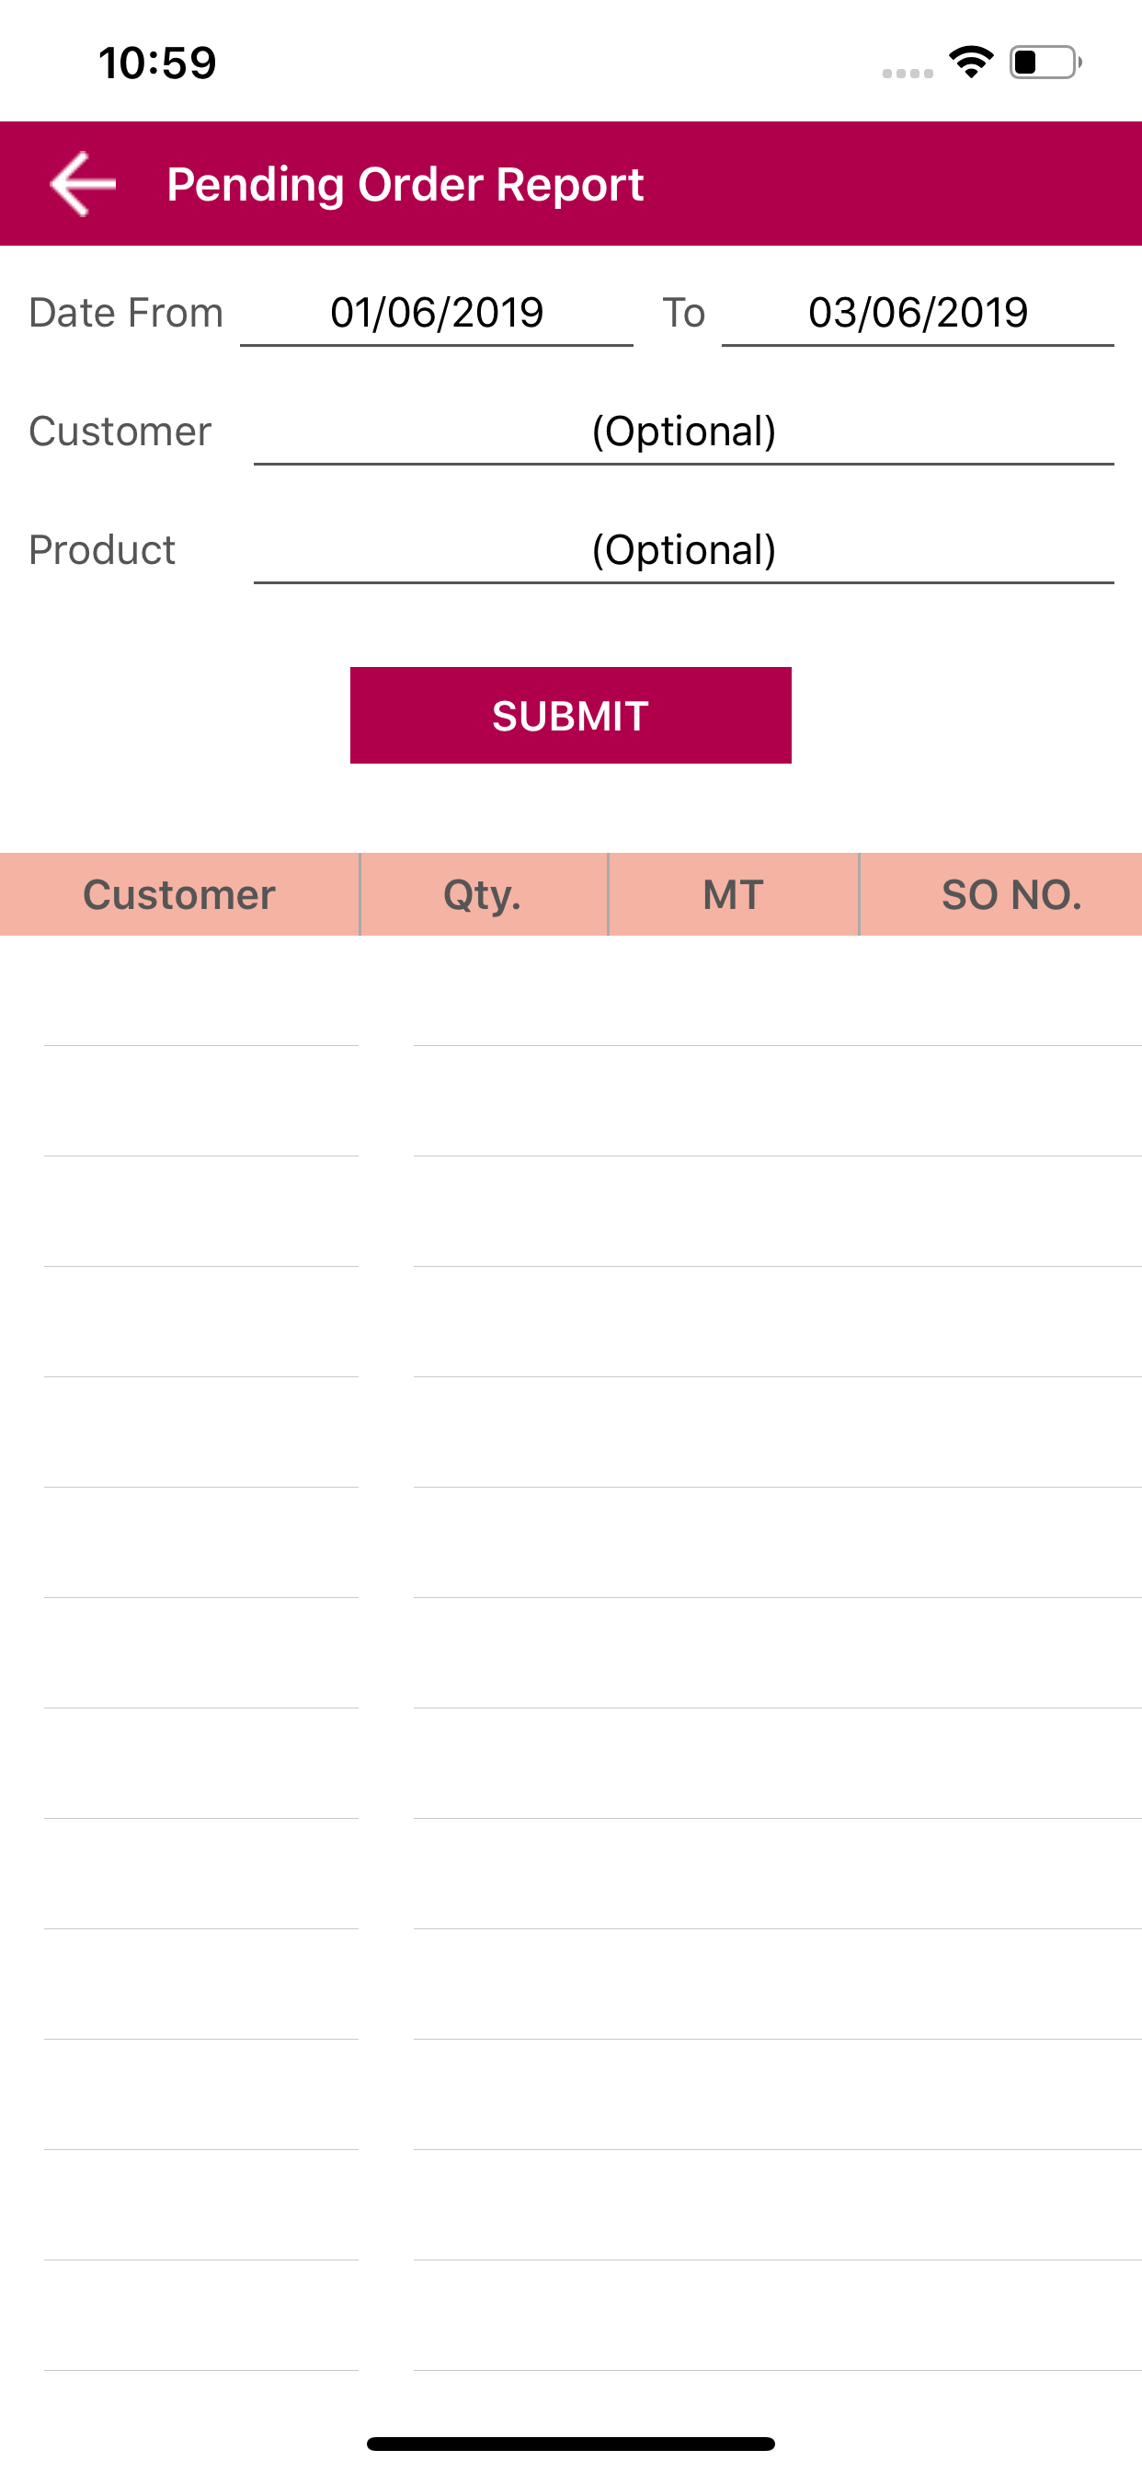Select the Customer optional field

[x=683, y=432]
